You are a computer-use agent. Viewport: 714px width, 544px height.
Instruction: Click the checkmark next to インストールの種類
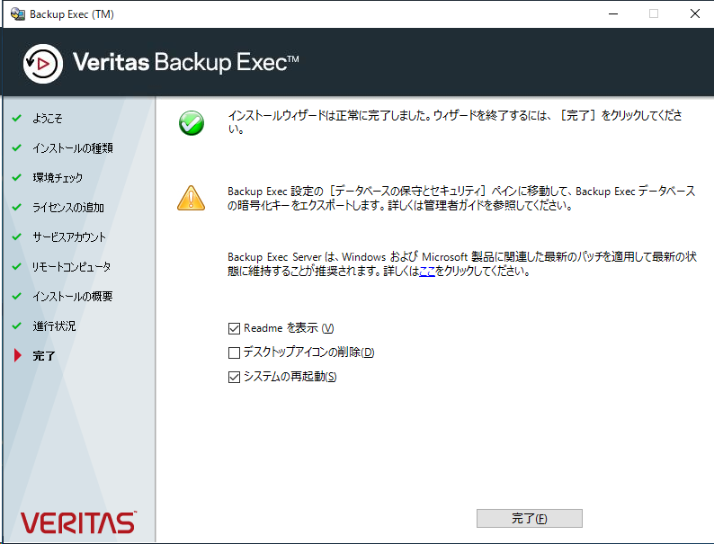click(17, 148)
